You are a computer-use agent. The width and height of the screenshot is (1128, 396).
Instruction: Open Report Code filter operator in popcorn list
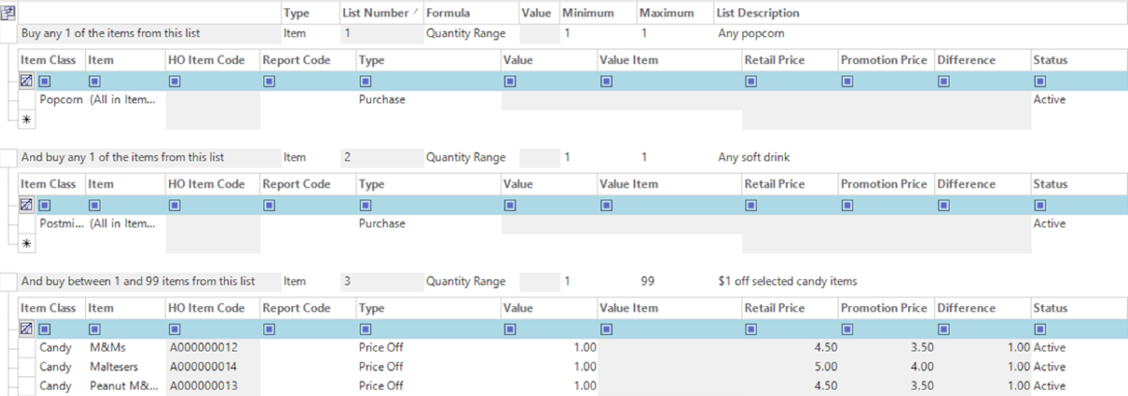[x=269, y=81]
